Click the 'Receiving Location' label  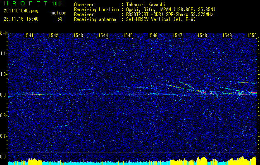click(96, 9)
